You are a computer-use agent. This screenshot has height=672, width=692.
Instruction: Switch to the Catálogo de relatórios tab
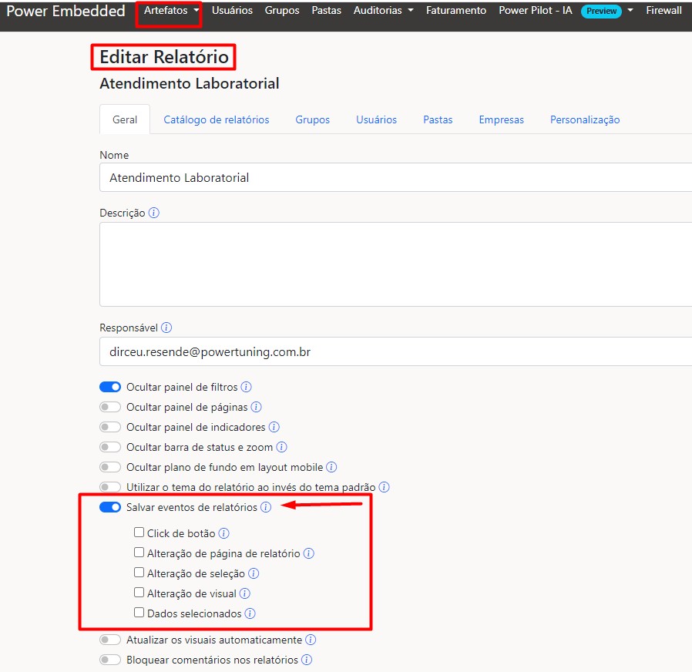point(216,119)
